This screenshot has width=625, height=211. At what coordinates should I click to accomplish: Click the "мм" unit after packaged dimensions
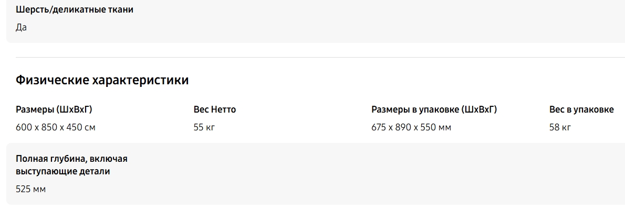click(x=444, y=127)
